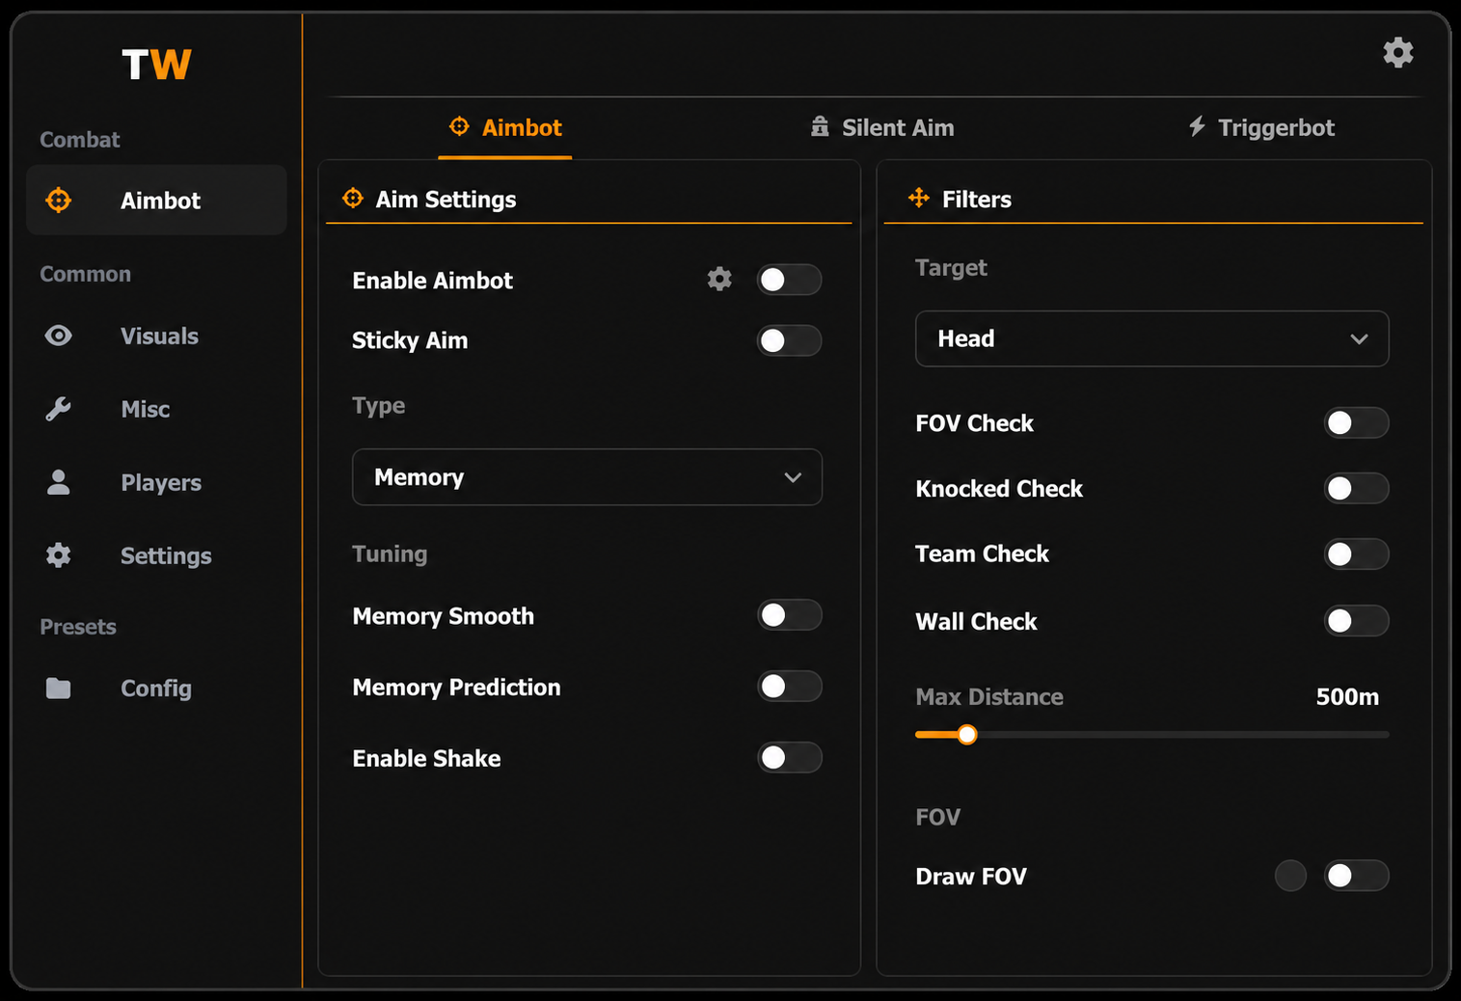Open Aimbot via sidebar crosshair icon
The height and width of the screenshot is (1001, 1461).
point(59,200)
